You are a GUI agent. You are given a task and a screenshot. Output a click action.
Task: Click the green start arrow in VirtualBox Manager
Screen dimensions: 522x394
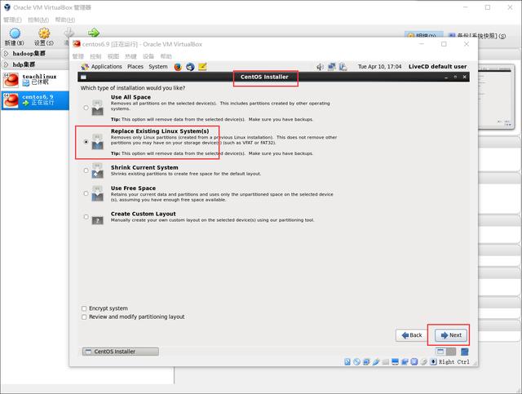coord(94,33)
